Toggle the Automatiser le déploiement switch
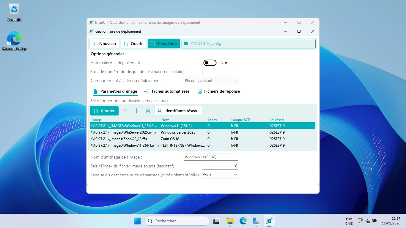This screenshot has width=406, height=228. coord(210,63)
